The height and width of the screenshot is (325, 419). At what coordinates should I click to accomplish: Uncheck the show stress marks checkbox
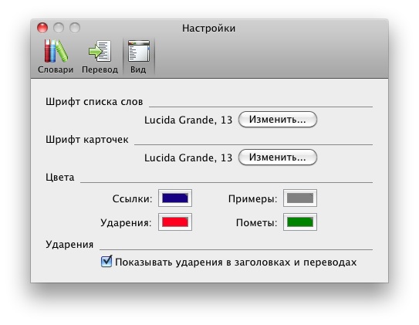point(106,262)
